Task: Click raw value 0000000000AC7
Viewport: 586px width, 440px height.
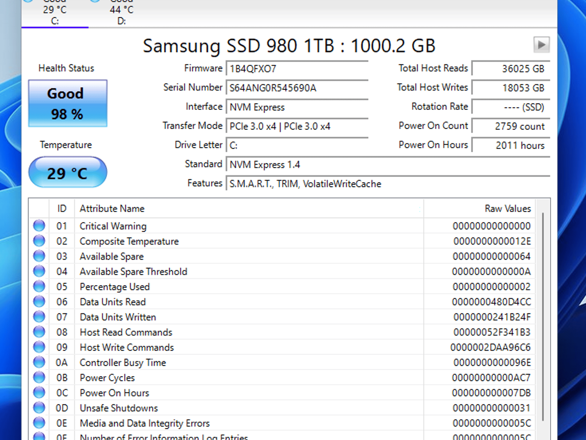Action: (491, 378)
